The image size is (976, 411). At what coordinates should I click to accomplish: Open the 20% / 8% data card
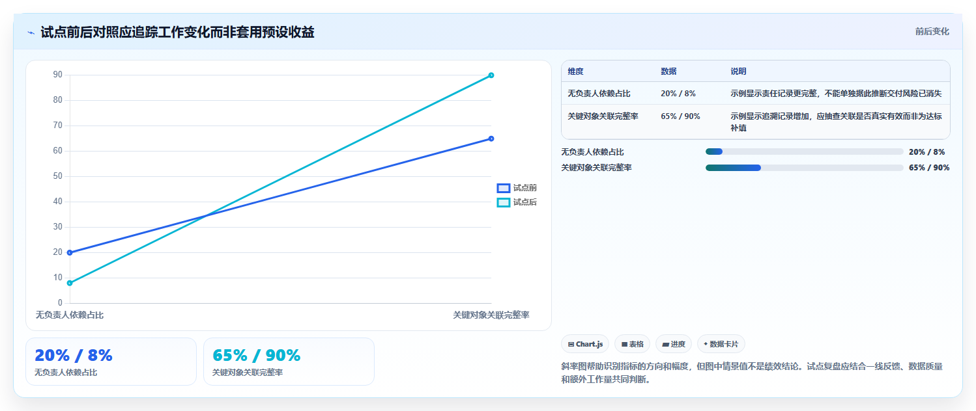pyautogui.click(x=111, y=362)
